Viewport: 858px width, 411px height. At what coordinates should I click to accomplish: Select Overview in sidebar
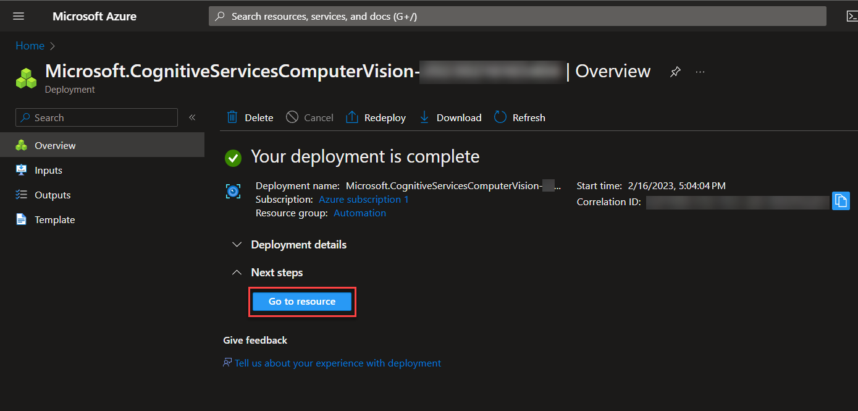tap(55, 146)
